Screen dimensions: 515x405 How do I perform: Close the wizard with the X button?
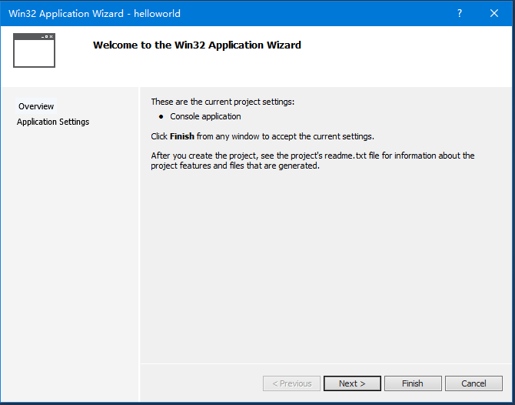493,14
